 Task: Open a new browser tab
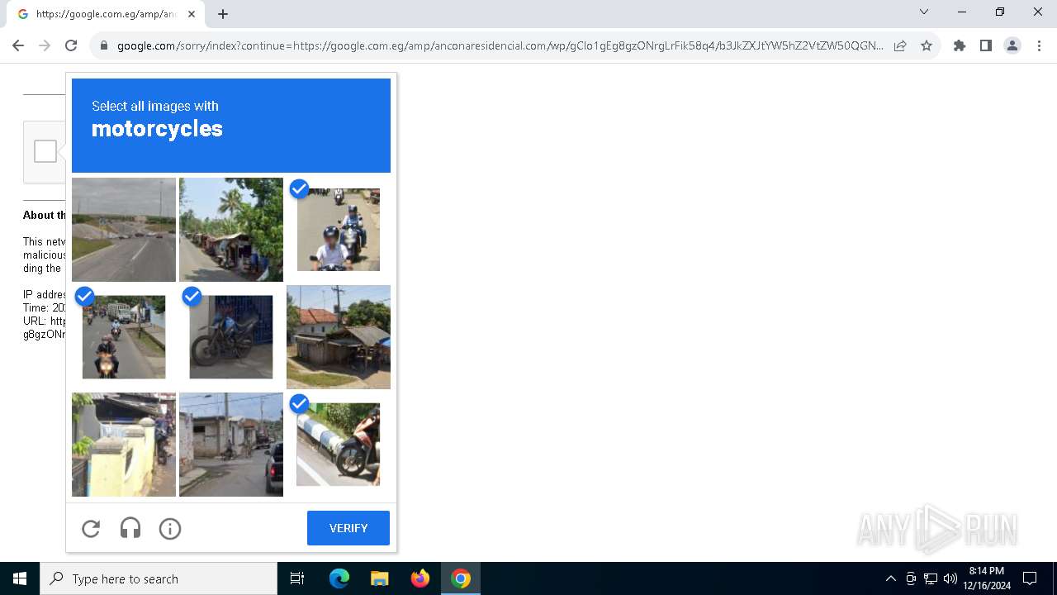pyautogui.click(x=223, y=14)
